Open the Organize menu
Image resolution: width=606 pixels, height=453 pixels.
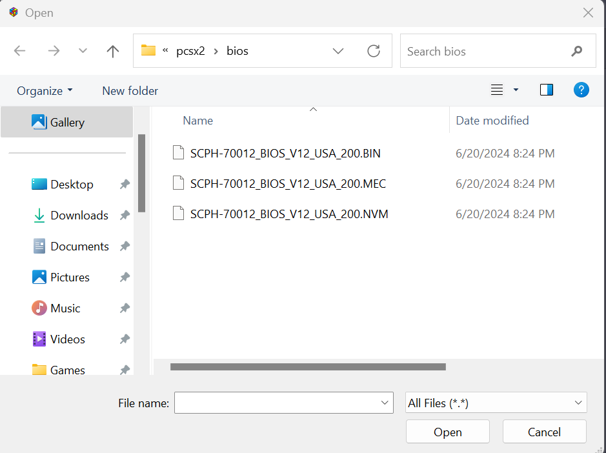(45, 91)
